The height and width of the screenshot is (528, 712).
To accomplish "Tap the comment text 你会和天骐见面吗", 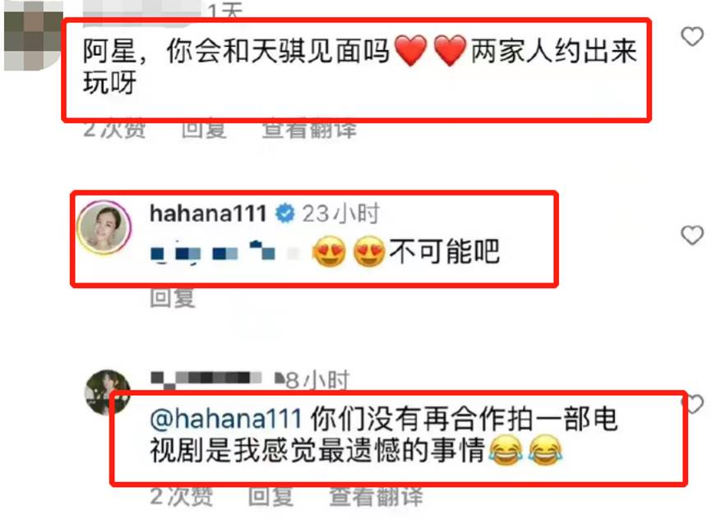I will click(278, 50).
